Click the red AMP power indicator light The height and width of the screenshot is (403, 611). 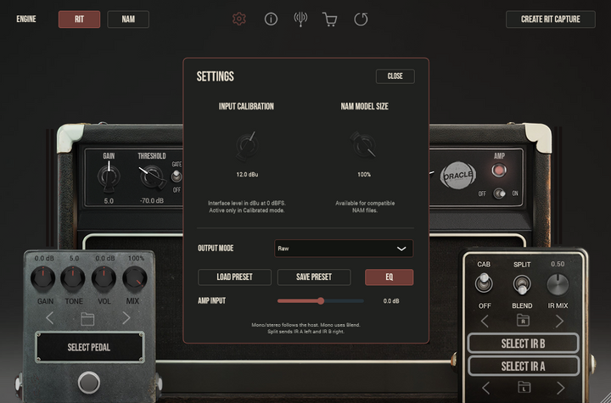499,171
